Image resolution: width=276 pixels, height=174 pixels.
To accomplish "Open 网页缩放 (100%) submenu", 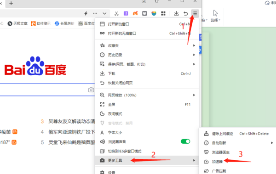I will click(x=147, y=95).
